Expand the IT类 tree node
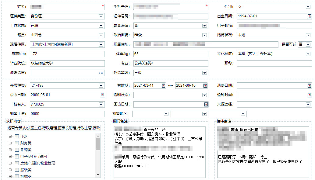Screen dimensions: 315x180 10,137
